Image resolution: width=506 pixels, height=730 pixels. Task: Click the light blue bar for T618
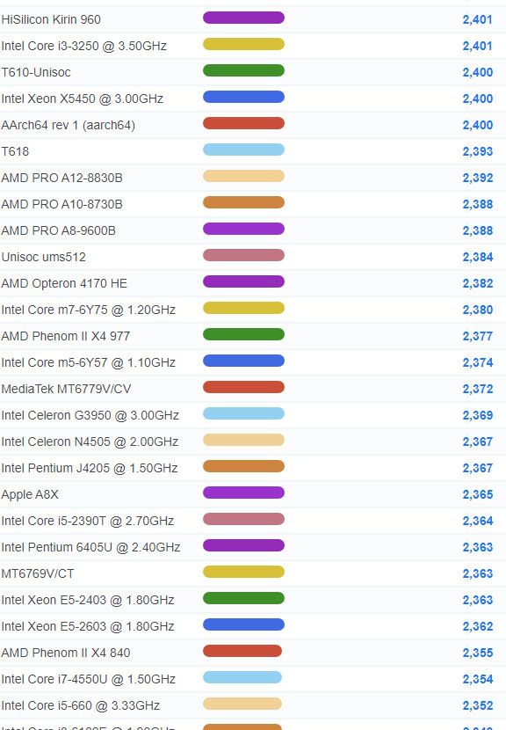coord(243,150)
